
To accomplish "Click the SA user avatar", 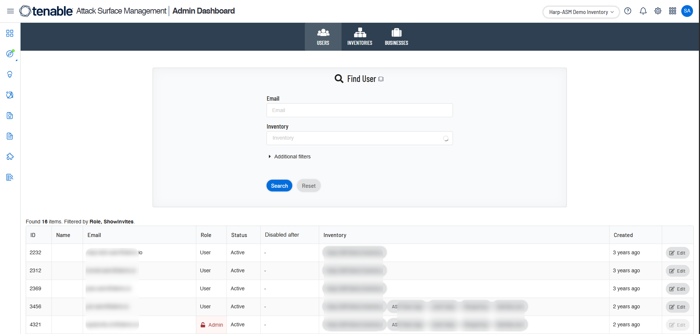I will click(687, 11).
